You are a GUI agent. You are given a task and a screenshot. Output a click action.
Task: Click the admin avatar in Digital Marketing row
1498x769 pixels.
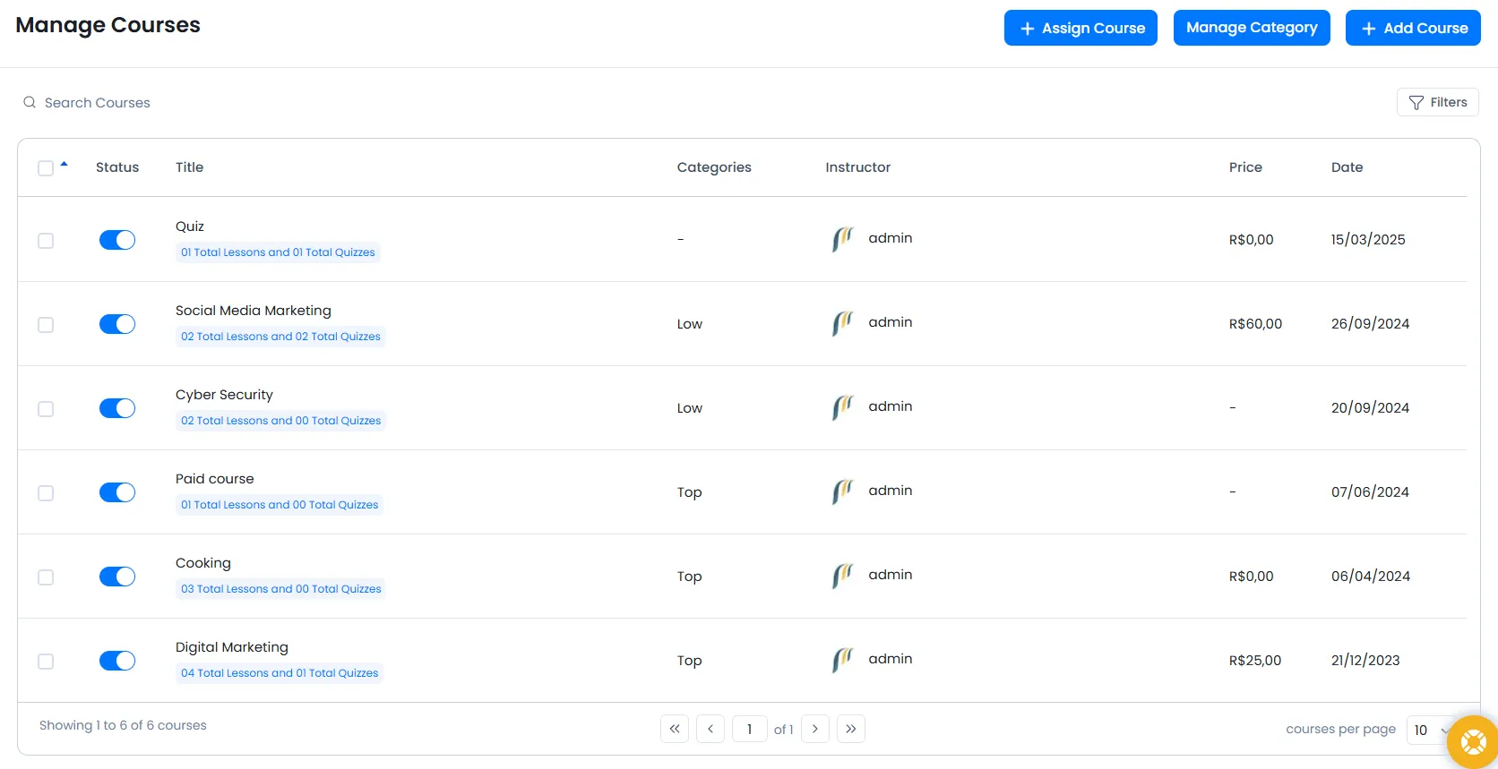click(x=842, y=660)
